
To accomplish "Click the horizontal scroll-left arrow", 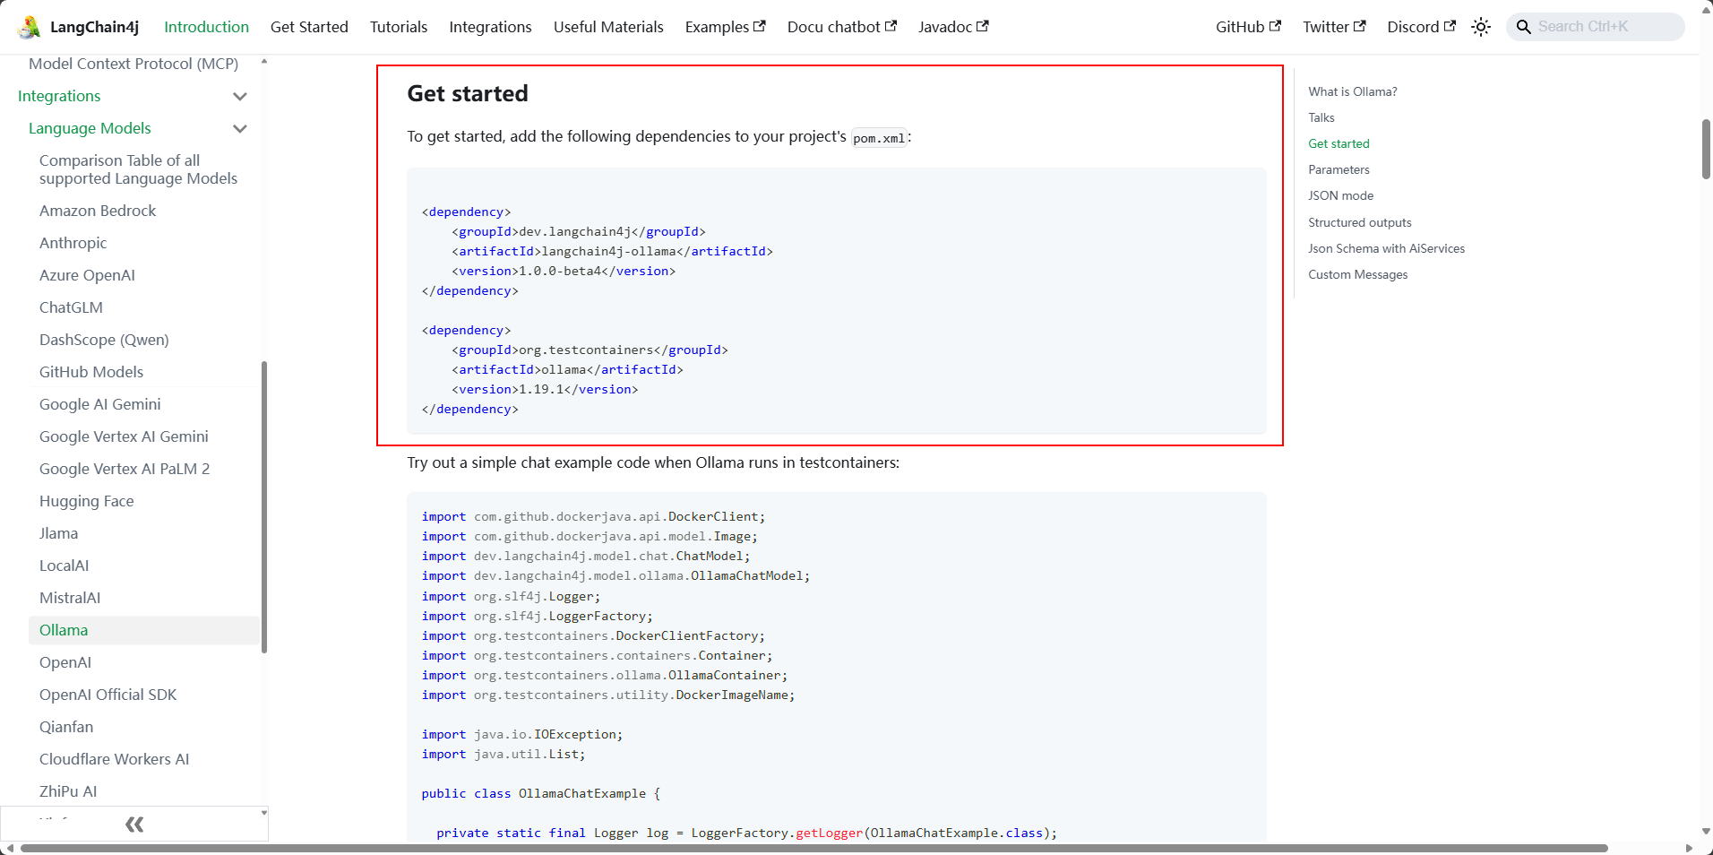I will pos(10,848).
